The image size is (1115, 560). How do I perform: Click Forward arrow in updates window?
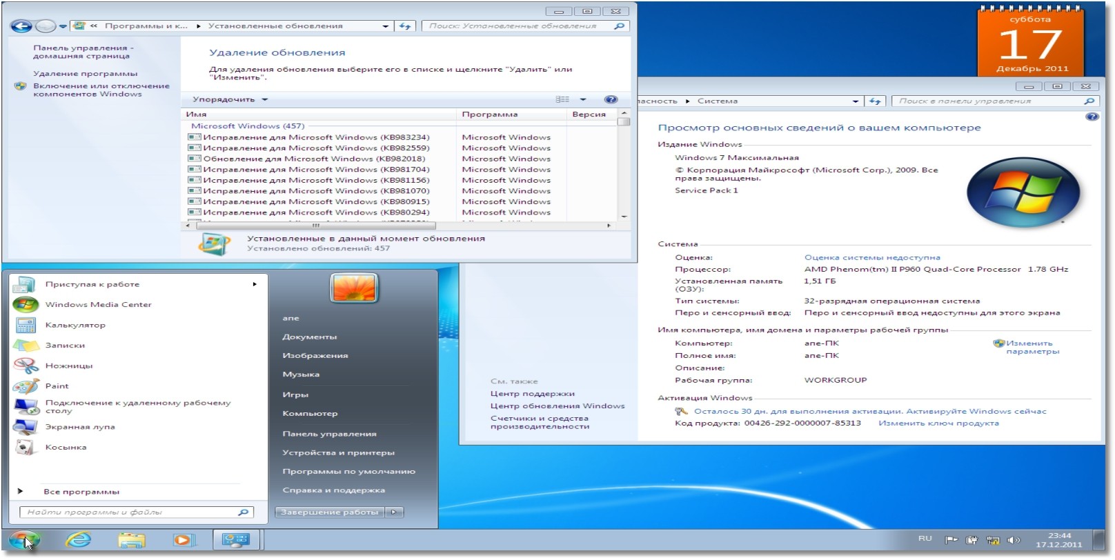pos(45,26)
